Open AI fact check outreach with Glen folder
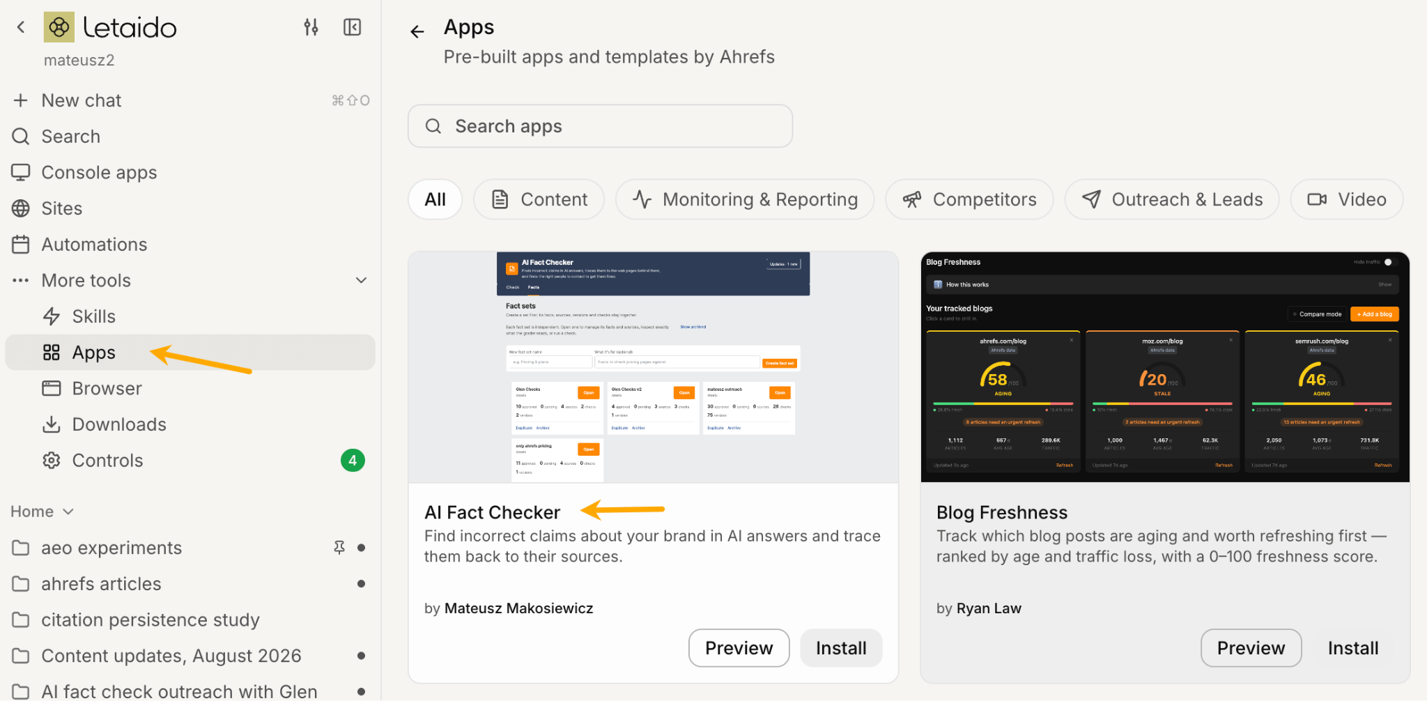This screenshot has height=701, width=1427. [190, 691]
